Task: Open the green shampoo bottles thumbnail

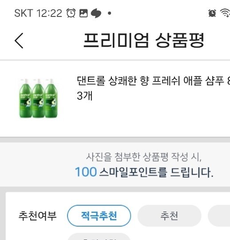Action: [x=39, y=98]
